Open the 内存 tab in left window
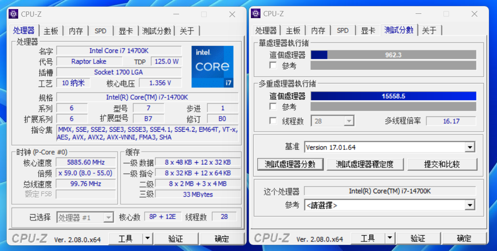497x251 pixels. coord(76,31)
